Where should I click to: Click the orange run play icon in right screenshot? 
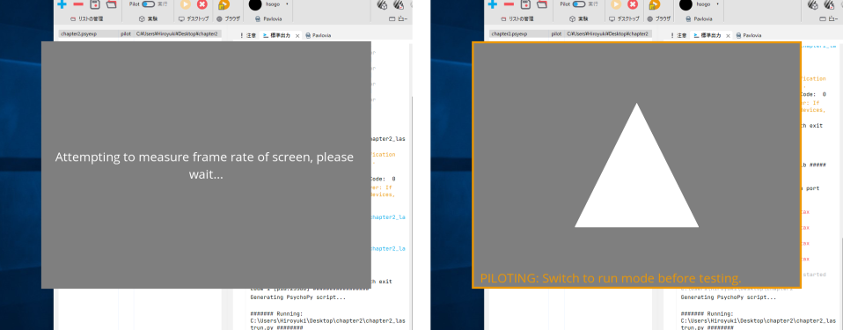click(616, 4)
